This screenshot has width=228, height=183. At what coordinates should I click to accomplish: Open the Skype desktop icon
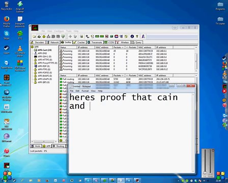click(x=7, y=35)
